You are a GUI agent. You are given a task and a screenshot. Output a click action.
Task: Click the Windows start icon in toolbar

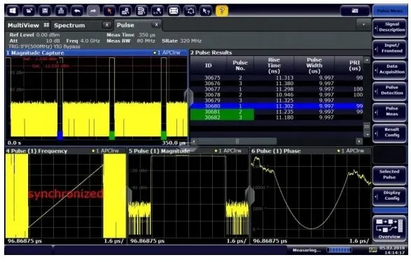pyautogui.click(x=13, y=11)
